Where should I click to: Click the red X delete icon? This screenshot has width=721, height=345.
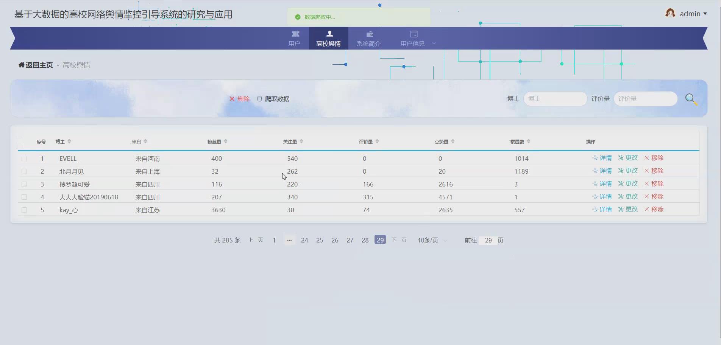(233, 99)
